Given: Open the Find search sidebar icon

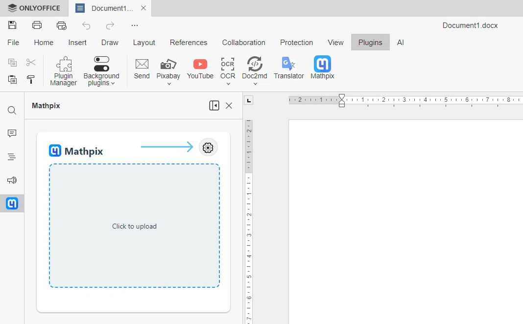Looking at the screenshot, I should pyautogui.click(x=12, y=110).
